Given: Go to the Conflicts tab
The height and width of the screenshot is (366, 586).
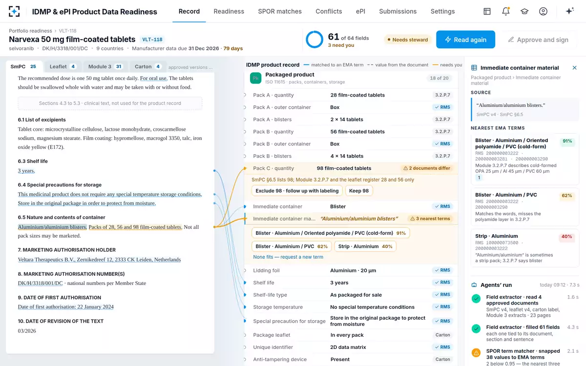Looking at the screenshot, I should tap(329, 11).
